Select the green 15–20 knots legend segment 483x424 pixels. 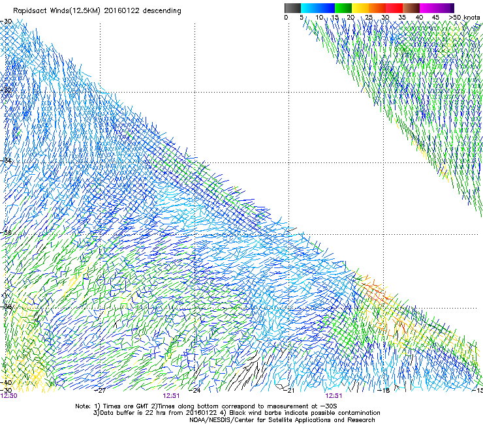(343, 8)
